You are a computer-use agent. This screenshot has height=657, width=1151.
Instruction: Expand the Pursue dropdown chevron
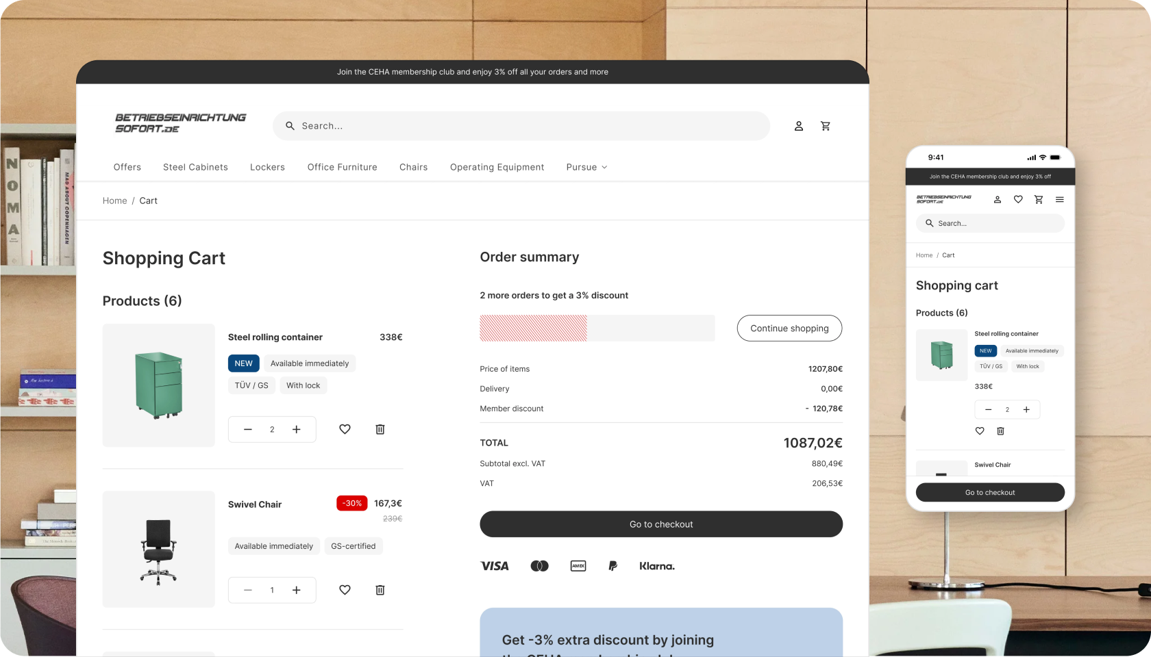(x=604, y=167)
